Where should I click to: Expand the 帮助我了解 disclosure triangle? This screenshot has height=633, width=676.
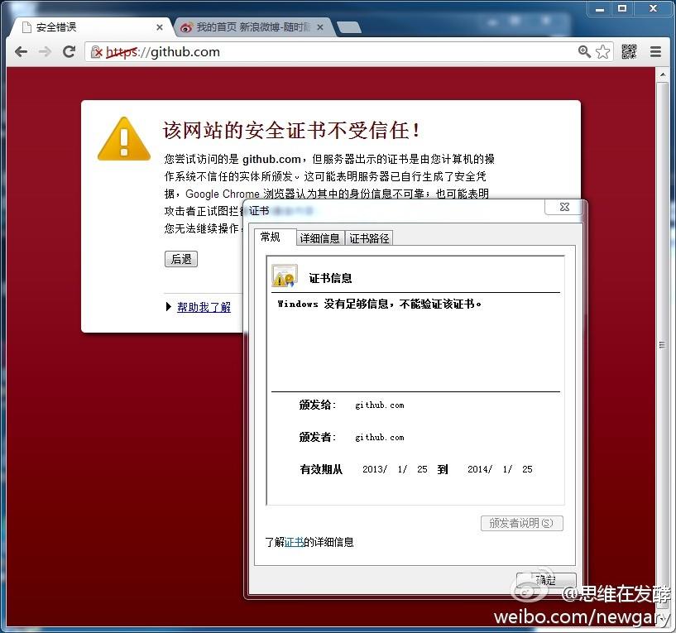point(169,307)
